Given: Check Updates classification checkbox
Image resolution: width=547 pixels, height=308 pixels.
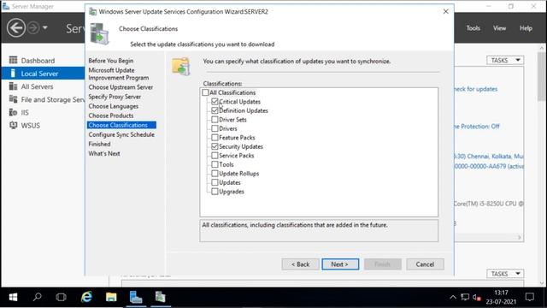Looking at the screenshot, I should (x=215, y=182).
